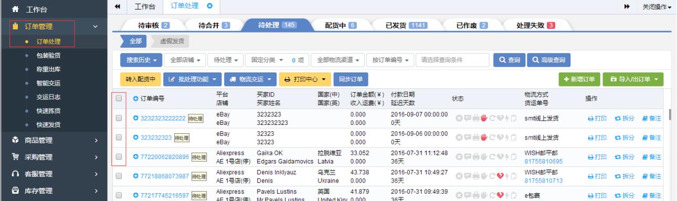Image resolution: width=677 pixels, height=201 pixels.
Task: Click the 采购管理 cart icon
Action: pyautogui.click(x=15, y=157)
